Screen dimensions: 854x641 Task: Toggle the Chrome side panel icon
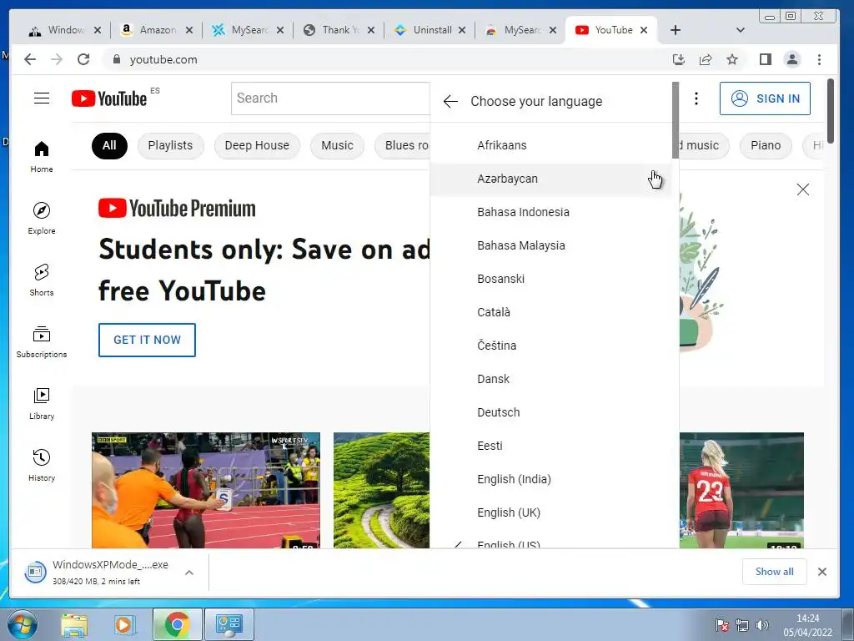(766, 59)
